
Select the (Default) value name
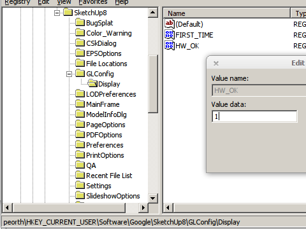tap(189, 24)
